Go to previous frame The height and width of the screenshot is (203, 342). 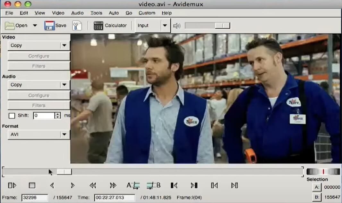click(x=52, y=185)
